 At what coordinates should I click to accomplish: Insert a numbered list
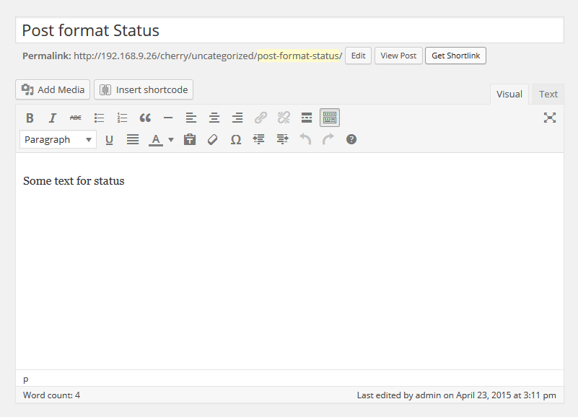pos(122,117)
